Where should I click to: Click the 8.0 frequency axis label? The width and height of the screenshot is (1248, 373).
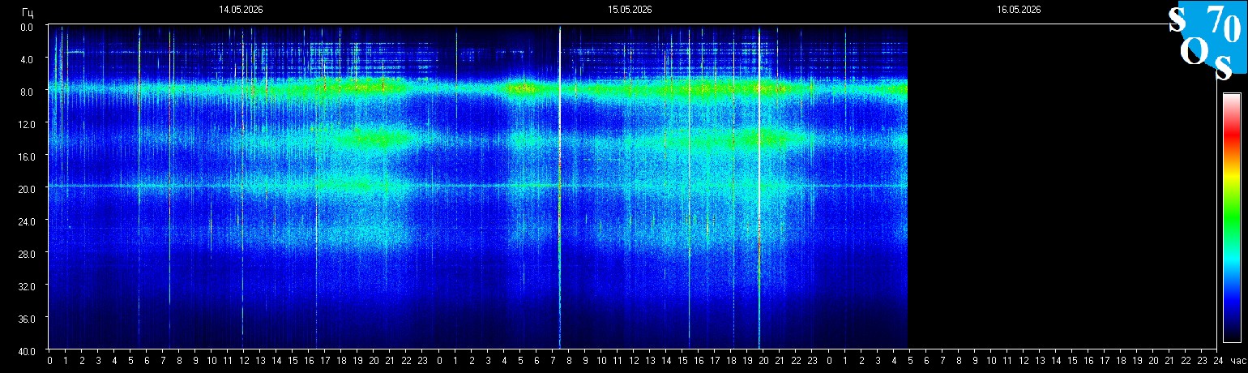click(26, 92)
